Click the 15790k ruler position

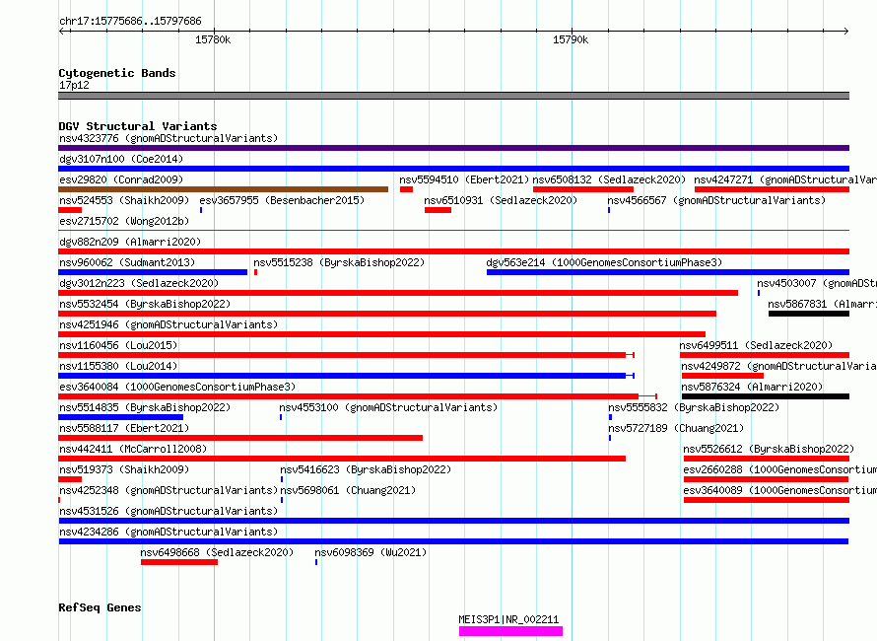[571, 39]
